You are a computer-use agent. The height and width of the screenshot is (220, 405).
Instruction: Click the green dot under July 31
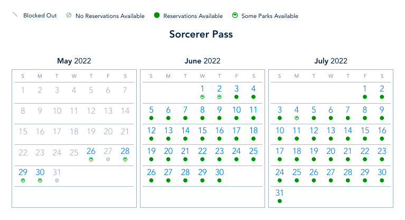[280, 201]
